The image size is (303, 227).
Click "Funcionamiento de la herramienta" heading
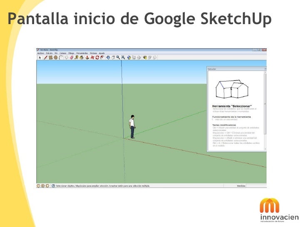point(231,117)
